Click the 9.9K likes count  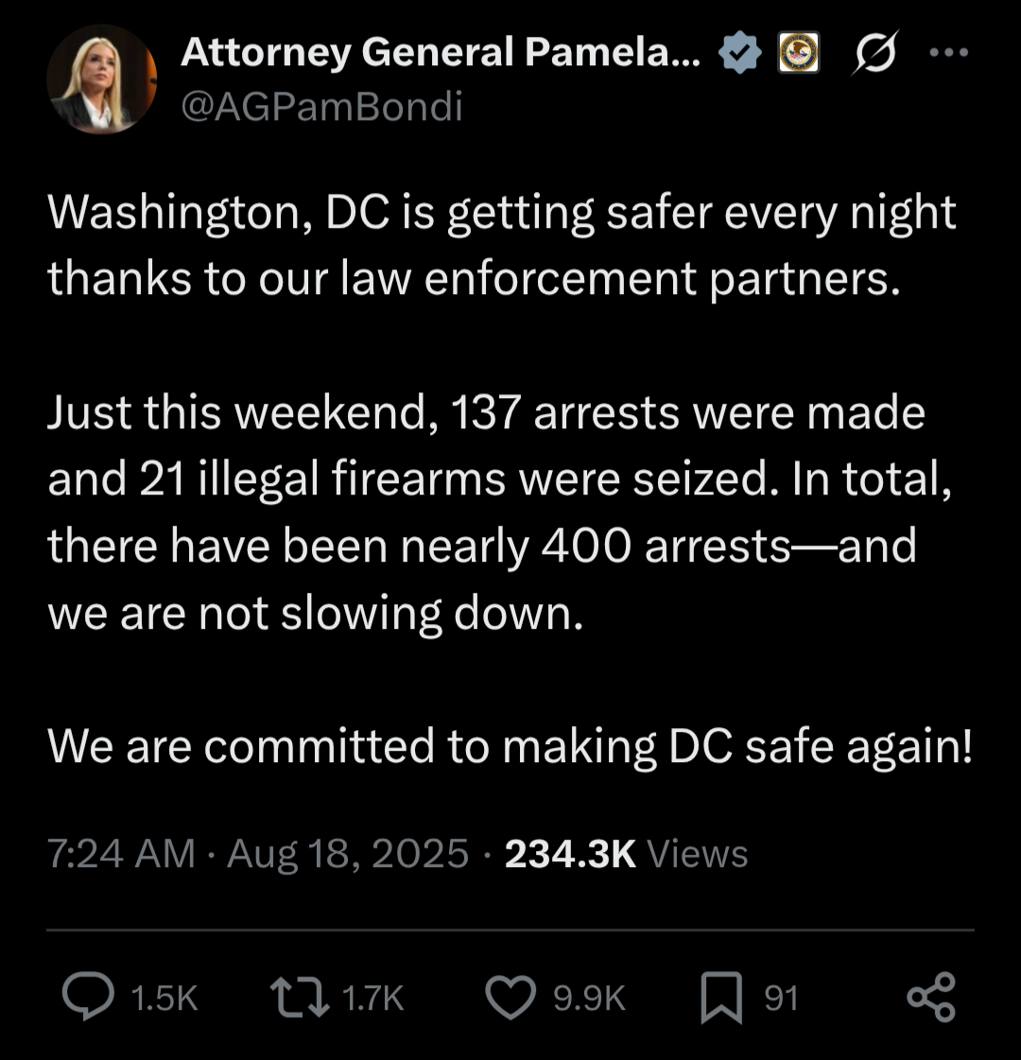click(x=589, y=999)
